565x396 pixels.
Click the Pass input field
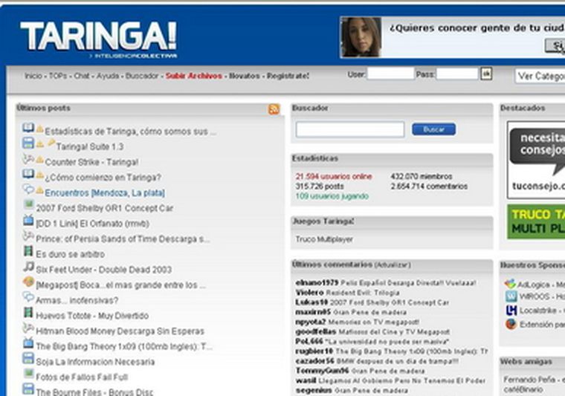pos(457,74)
